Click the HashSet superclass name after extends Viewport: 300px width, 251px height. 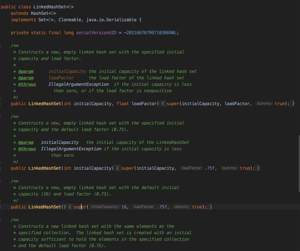[39, 13]
